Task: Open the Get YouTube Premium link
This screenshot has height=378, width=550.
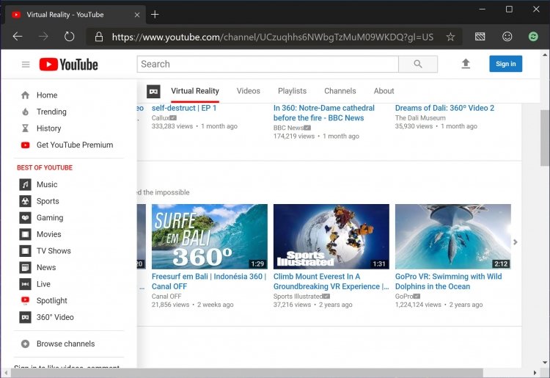Action: (75, 145)
